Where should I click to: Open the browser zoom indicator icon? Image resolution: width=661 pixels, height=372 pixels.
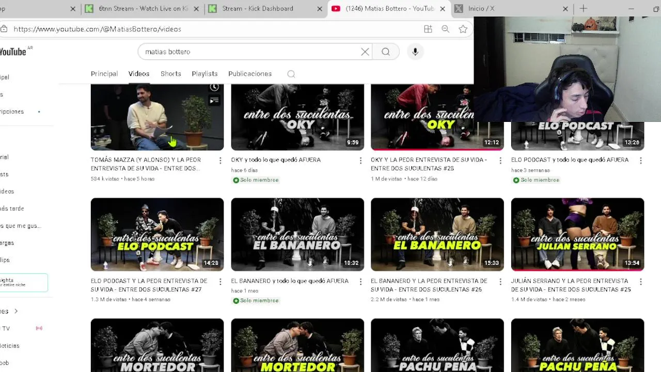[446, 29]
